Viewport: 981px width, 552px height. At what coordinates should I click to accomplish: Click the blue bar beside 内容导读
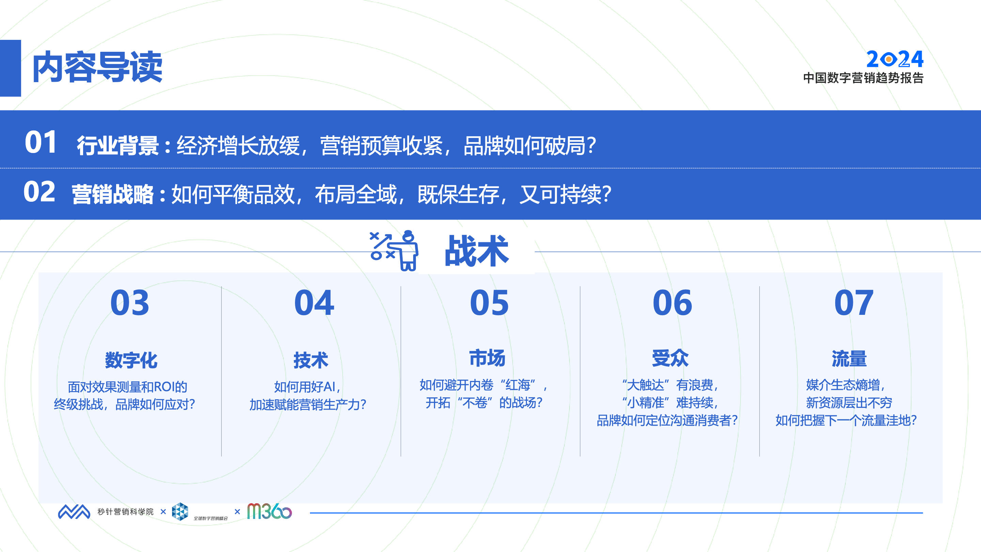pos(10,68)
